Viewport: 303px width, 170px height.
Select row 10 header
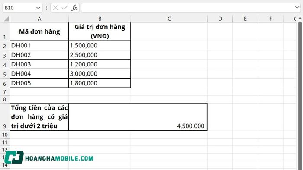(x=5, y=135)
